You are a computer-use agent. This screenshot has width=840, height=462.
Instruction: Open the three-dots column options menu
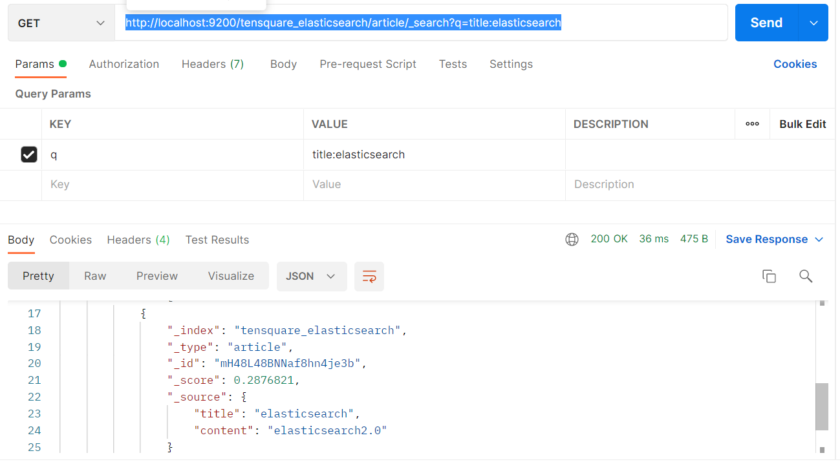(752, 124)
